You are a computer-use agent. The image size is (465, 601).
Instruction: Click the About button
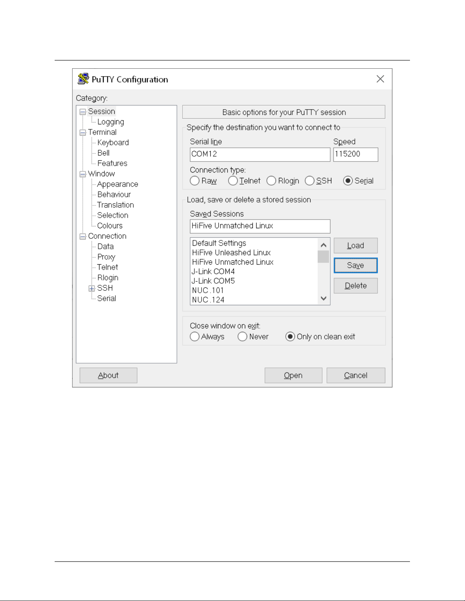(x=108, y=375)
